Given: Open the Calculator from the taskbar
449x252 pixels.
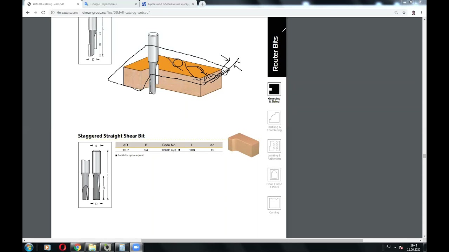Looking at the screenshot, I should pyautogui.click(x=122, y=247).
